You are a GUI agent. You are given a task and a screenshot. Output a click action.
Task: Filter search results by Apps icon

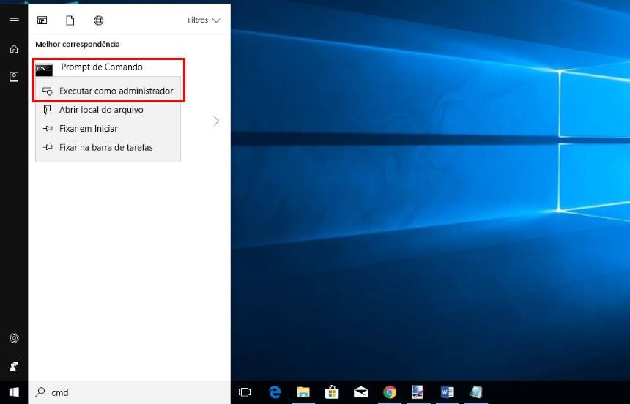(x=42, y=20)
